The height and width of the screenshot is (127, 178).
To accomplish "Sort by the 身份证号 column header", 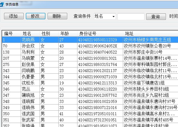I will click(100, 33).
